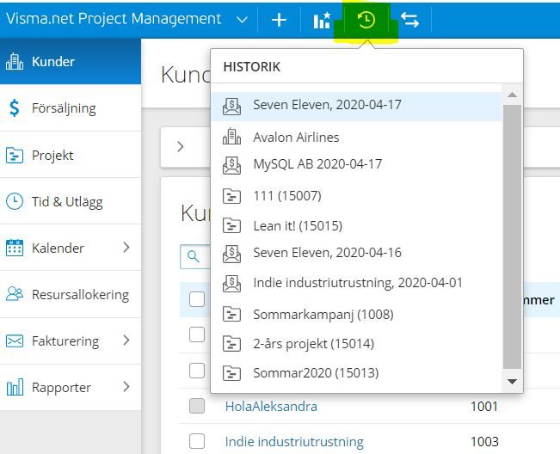The height and width of the screenshot is (454, 560).
Task: Check the first customer row checkbox below header
Action: pyautogui.click(x=197, y=334)
